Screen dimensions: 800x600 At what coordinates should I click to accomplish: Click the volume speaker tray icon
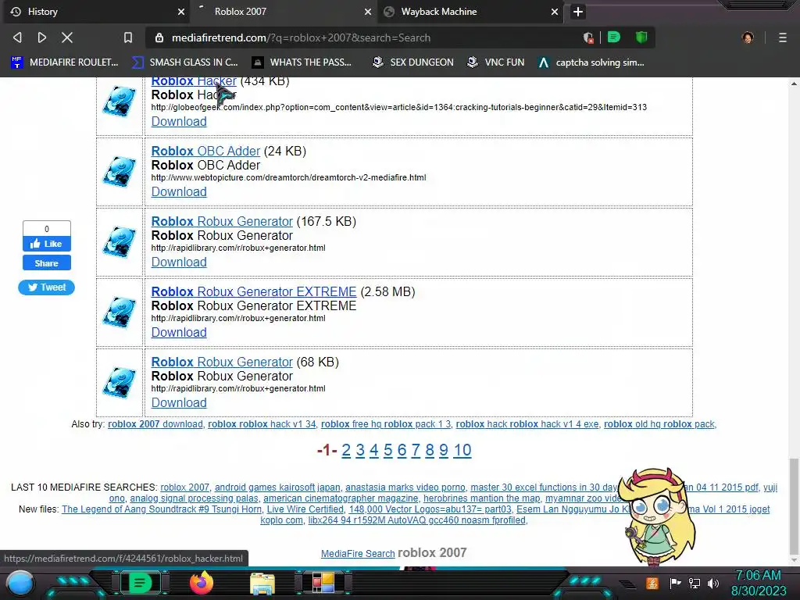pyautogui.click(x=713, y=583)
